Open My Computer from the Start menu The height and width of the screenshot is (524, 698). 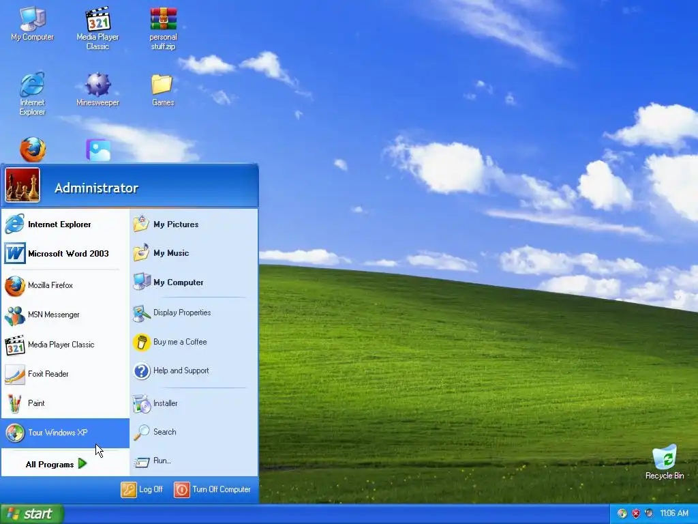(x=194, y=282)
